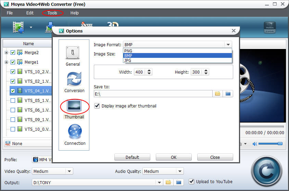Open the Output location folder icon
This screenshot has width=289, height=191.
(x=179, y=182)
